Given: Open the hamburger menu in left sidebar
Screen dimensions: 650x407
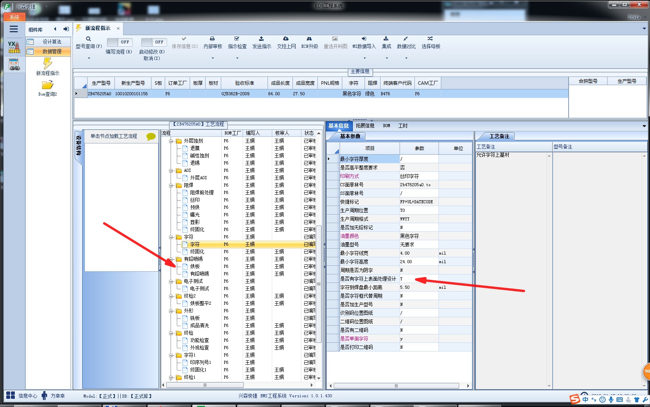Looking at the screenshot, I should click(14, 29).
